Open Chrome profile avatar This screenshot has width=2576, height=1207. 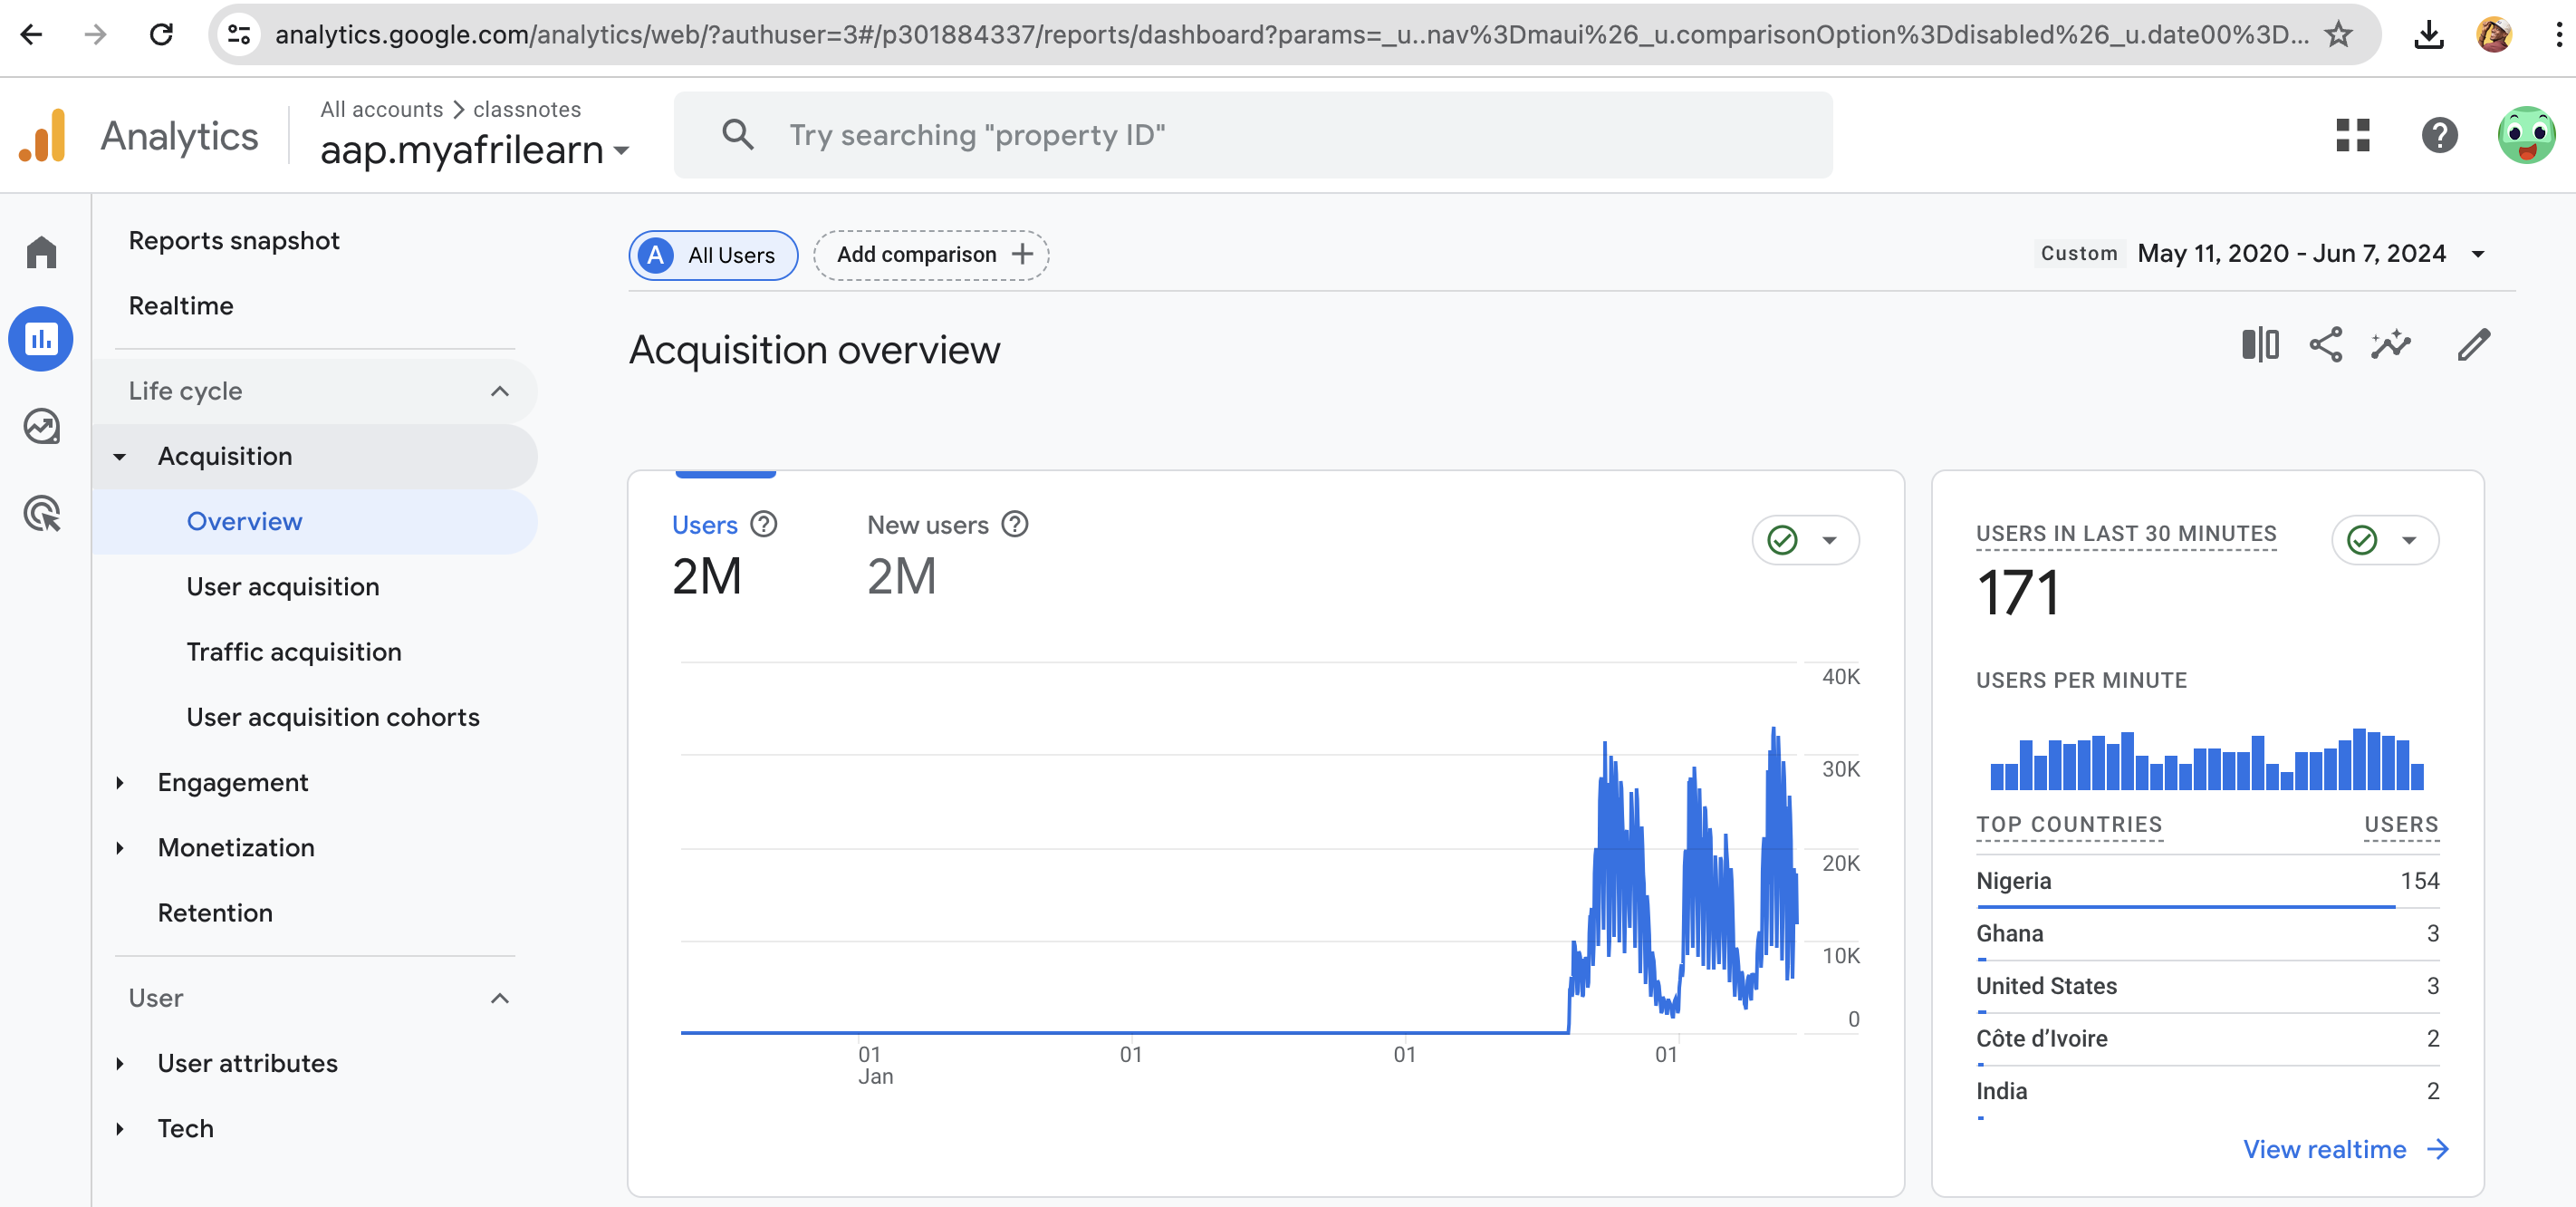point(2494,34)
